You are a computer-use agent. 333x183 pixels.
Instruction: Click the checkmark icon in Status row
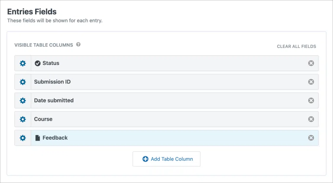tap(38, 63)
